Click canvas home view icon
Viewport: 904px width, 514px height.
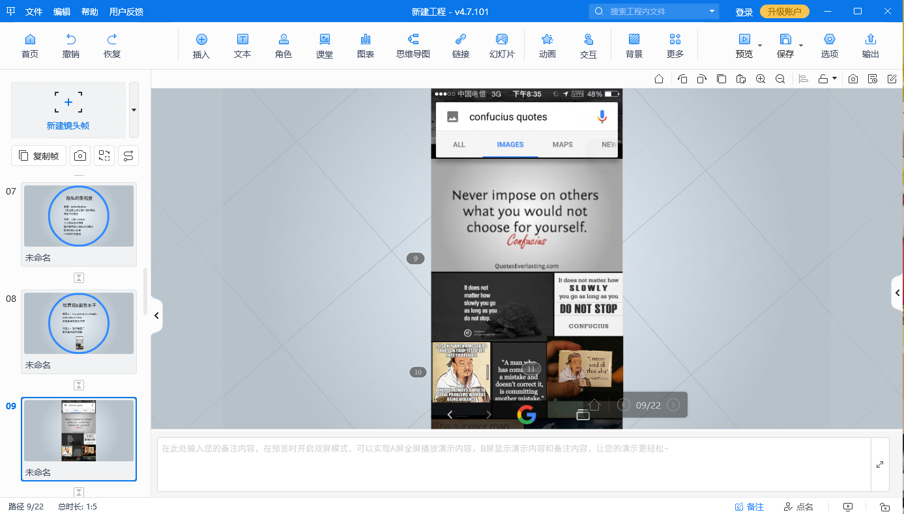click(659, 79)
